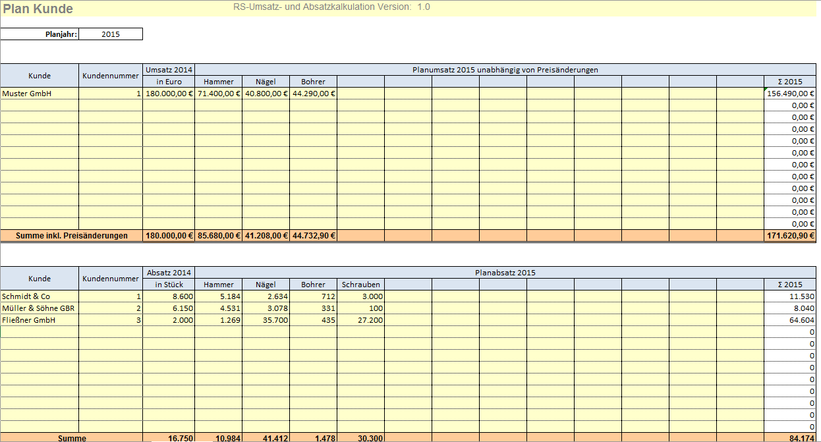This screenshot has height=442, width=821.
Task: Click the Planjahr value cell showing 2015
Action: pos(110,34)
